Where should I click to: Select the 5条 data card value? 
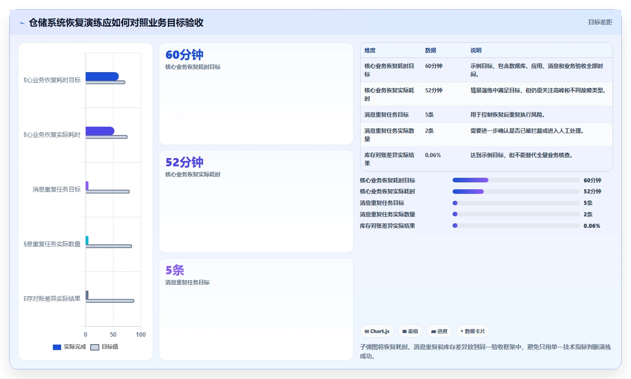(175, 270)
